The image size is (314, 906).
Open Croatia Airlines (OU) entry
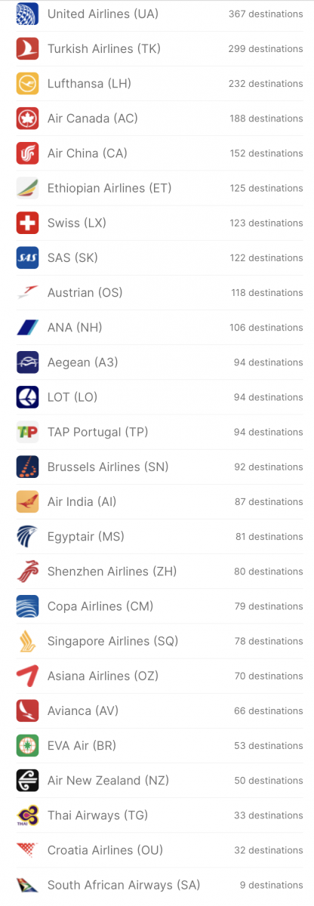160,850
